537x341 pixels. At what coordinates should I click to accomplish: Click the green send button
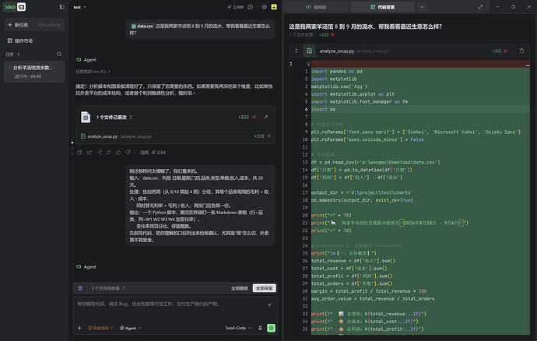click(272, 328)
